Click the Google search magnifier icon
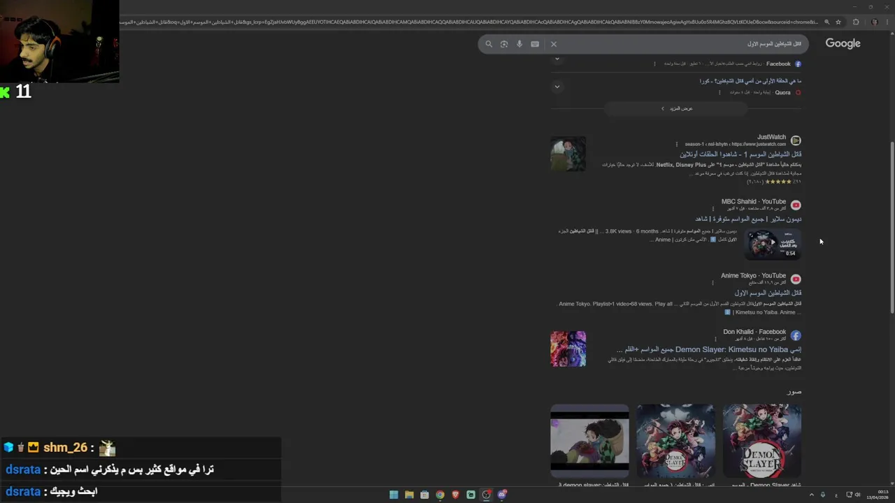895x503 pixels. (x=489, y=44)
